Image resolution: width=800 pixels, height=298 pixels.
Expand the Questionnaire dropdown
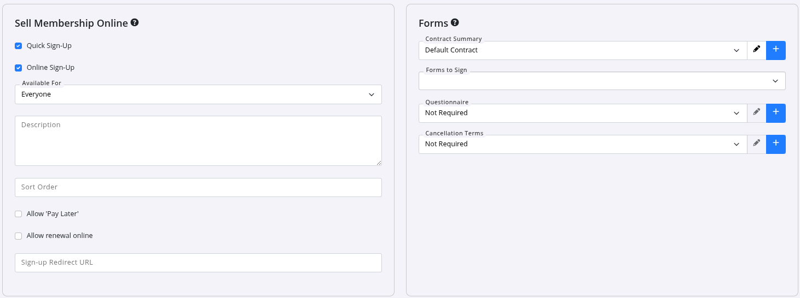(x=582, y=113)
